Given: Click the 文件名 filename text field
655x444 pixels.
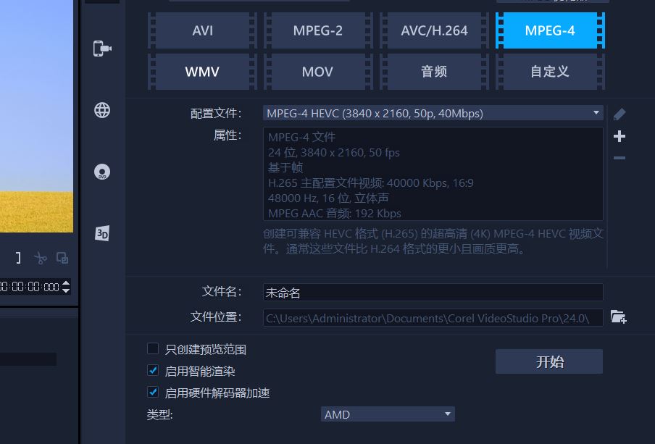Looking at the screenshot, I should (x=433, y=293).
